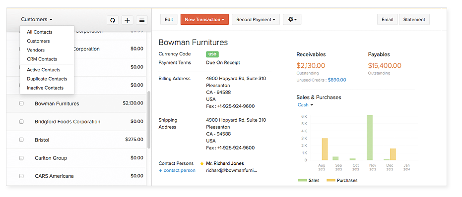The height and width of the screenshot is (197, 462).
Task: Click the Aug 2013 purchases bar
Action: 325,149
